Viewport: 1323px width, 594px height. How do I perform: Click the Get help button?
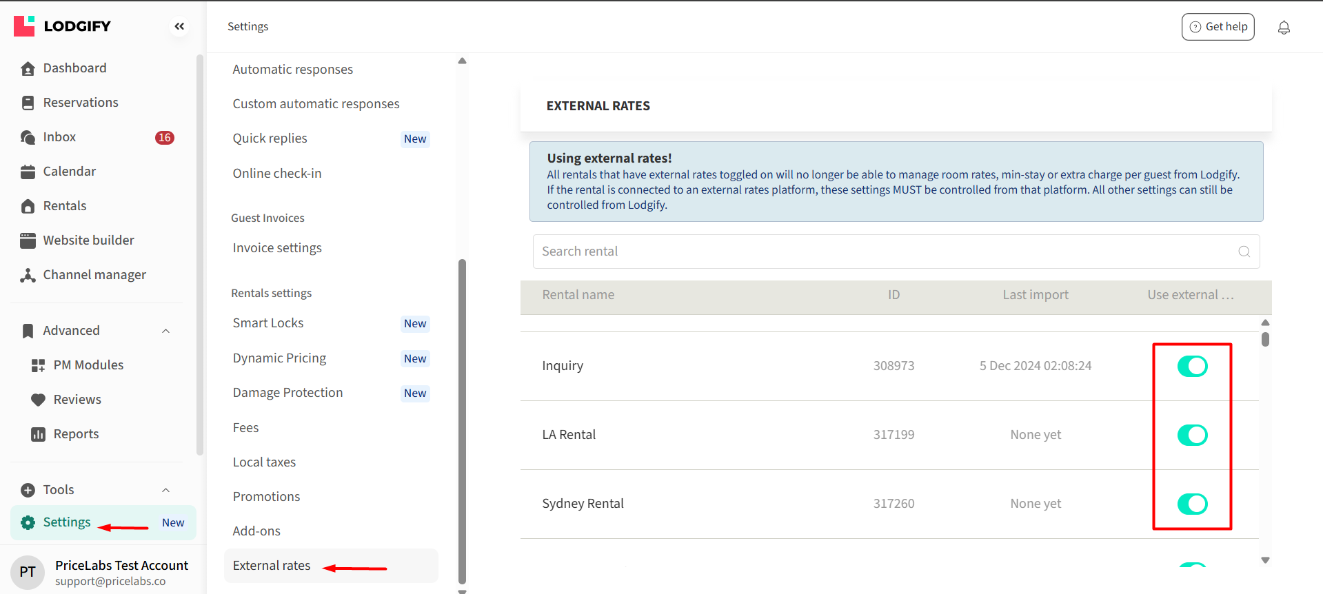(x=1218, y=27)
